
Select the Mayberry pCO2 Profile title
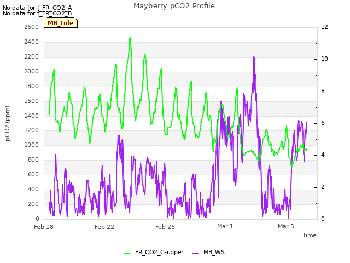[174, 6]
